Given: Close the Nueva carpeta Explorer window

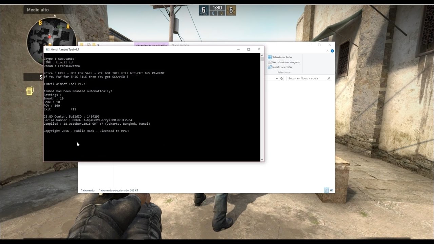Looking at the screenshot, I should pyautogui.click(x=330, y=45).
